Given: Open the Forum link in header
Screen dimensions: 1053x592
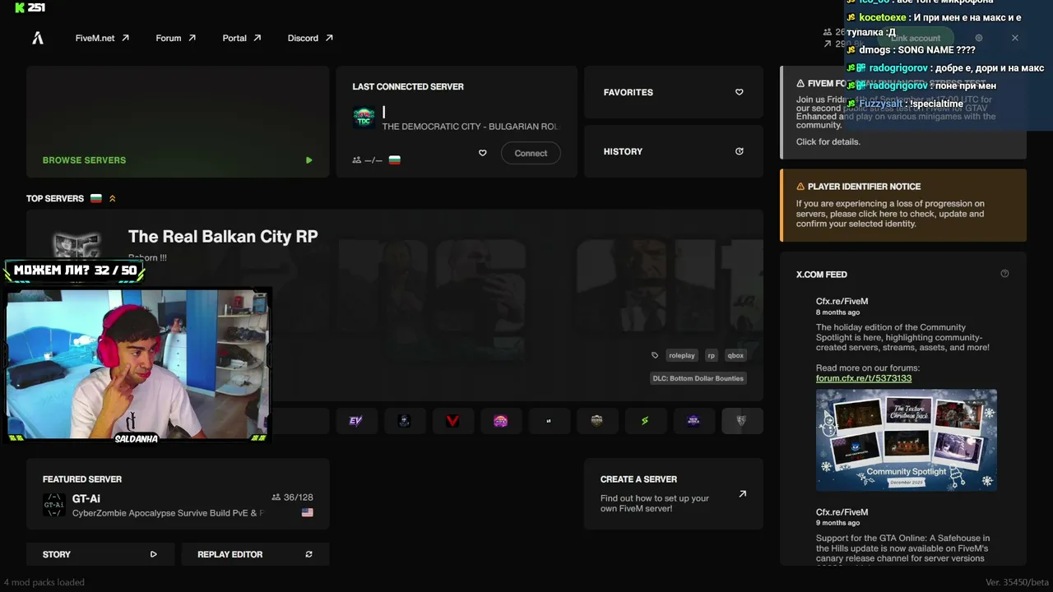Looking at the screenshot, I should pyautogui.click(x=175, y=38).
